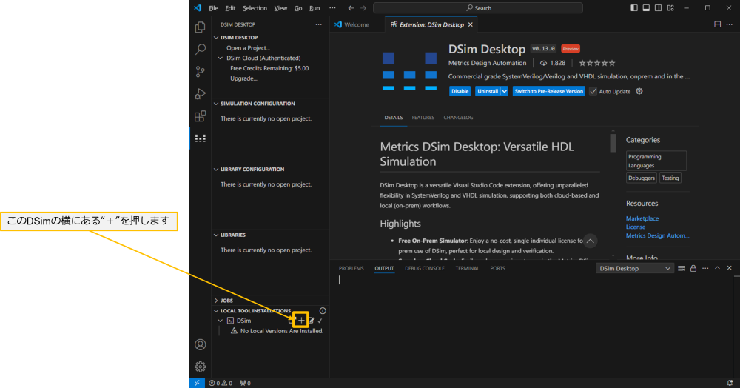This screenshot has height=388, width=740.
Task: Click the info icon of Local Tool Installations
Action: 323,310
